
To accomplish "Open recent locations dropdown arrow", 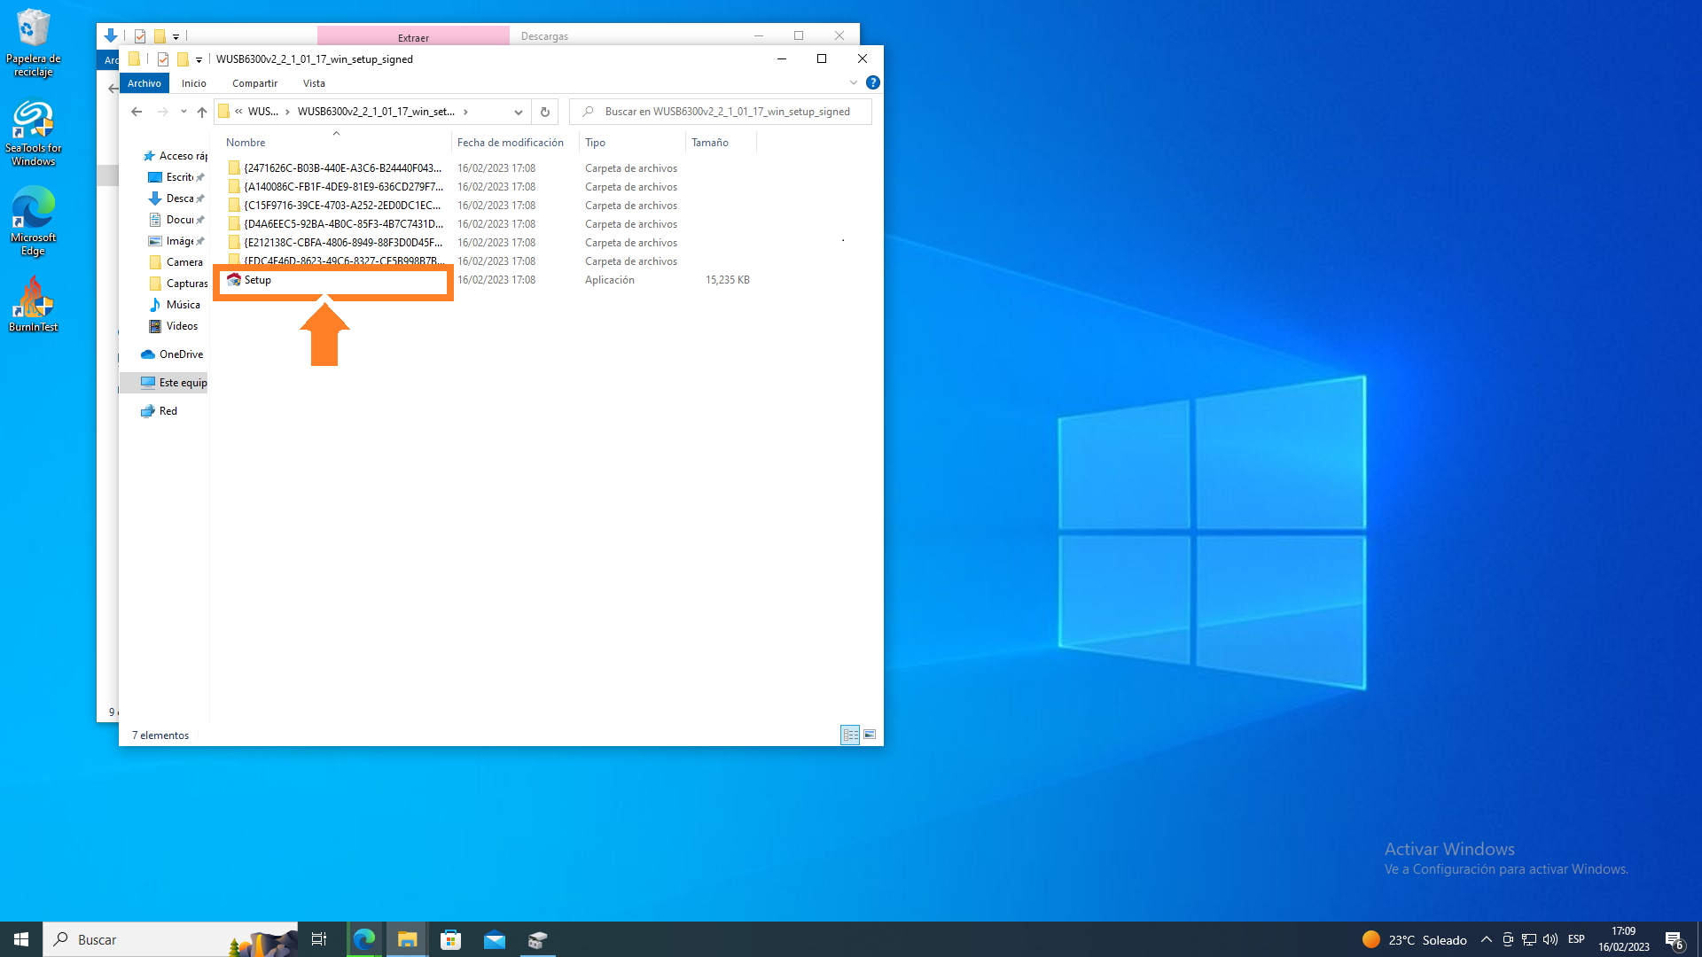I will 183,112.
